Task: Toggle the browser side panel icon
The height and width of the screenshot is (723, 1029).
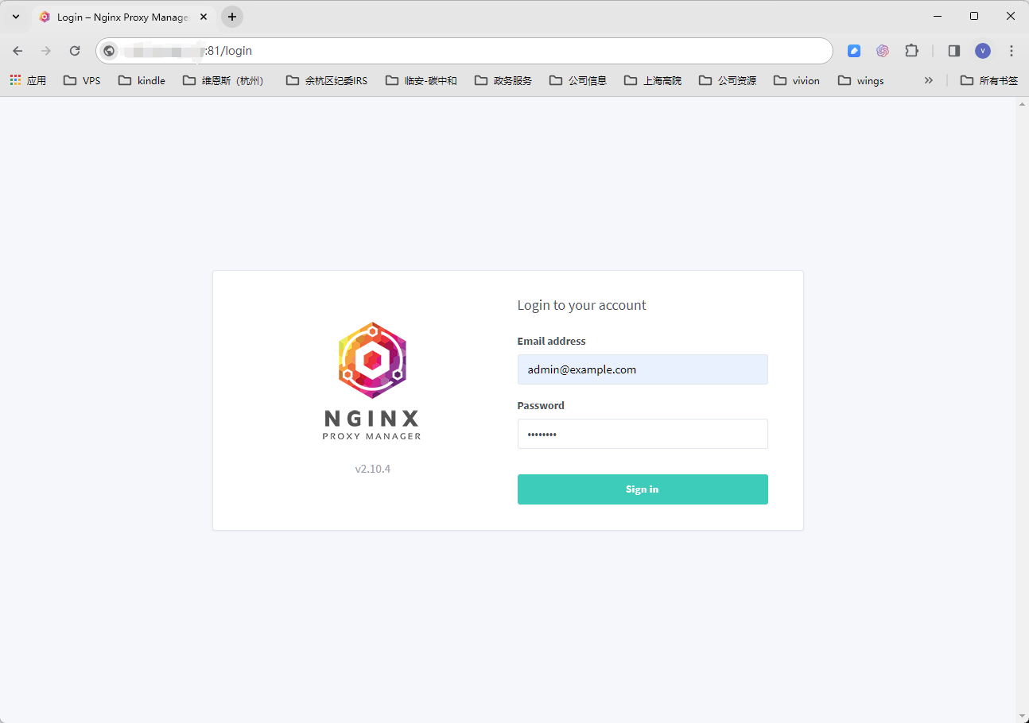Action: (x=954, y=51)
